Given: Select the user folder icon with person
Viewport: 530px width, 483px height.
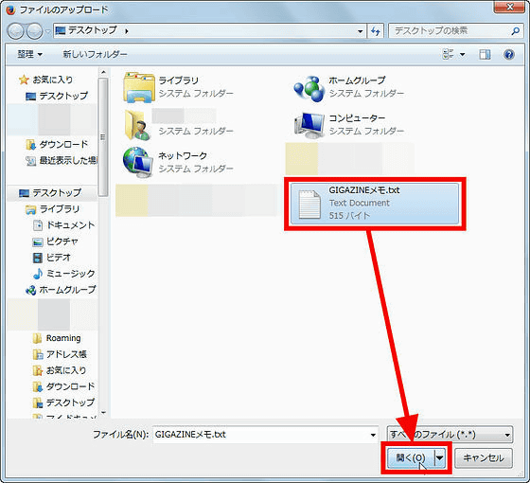Looking at the screenshot, I should click(137, 125).
